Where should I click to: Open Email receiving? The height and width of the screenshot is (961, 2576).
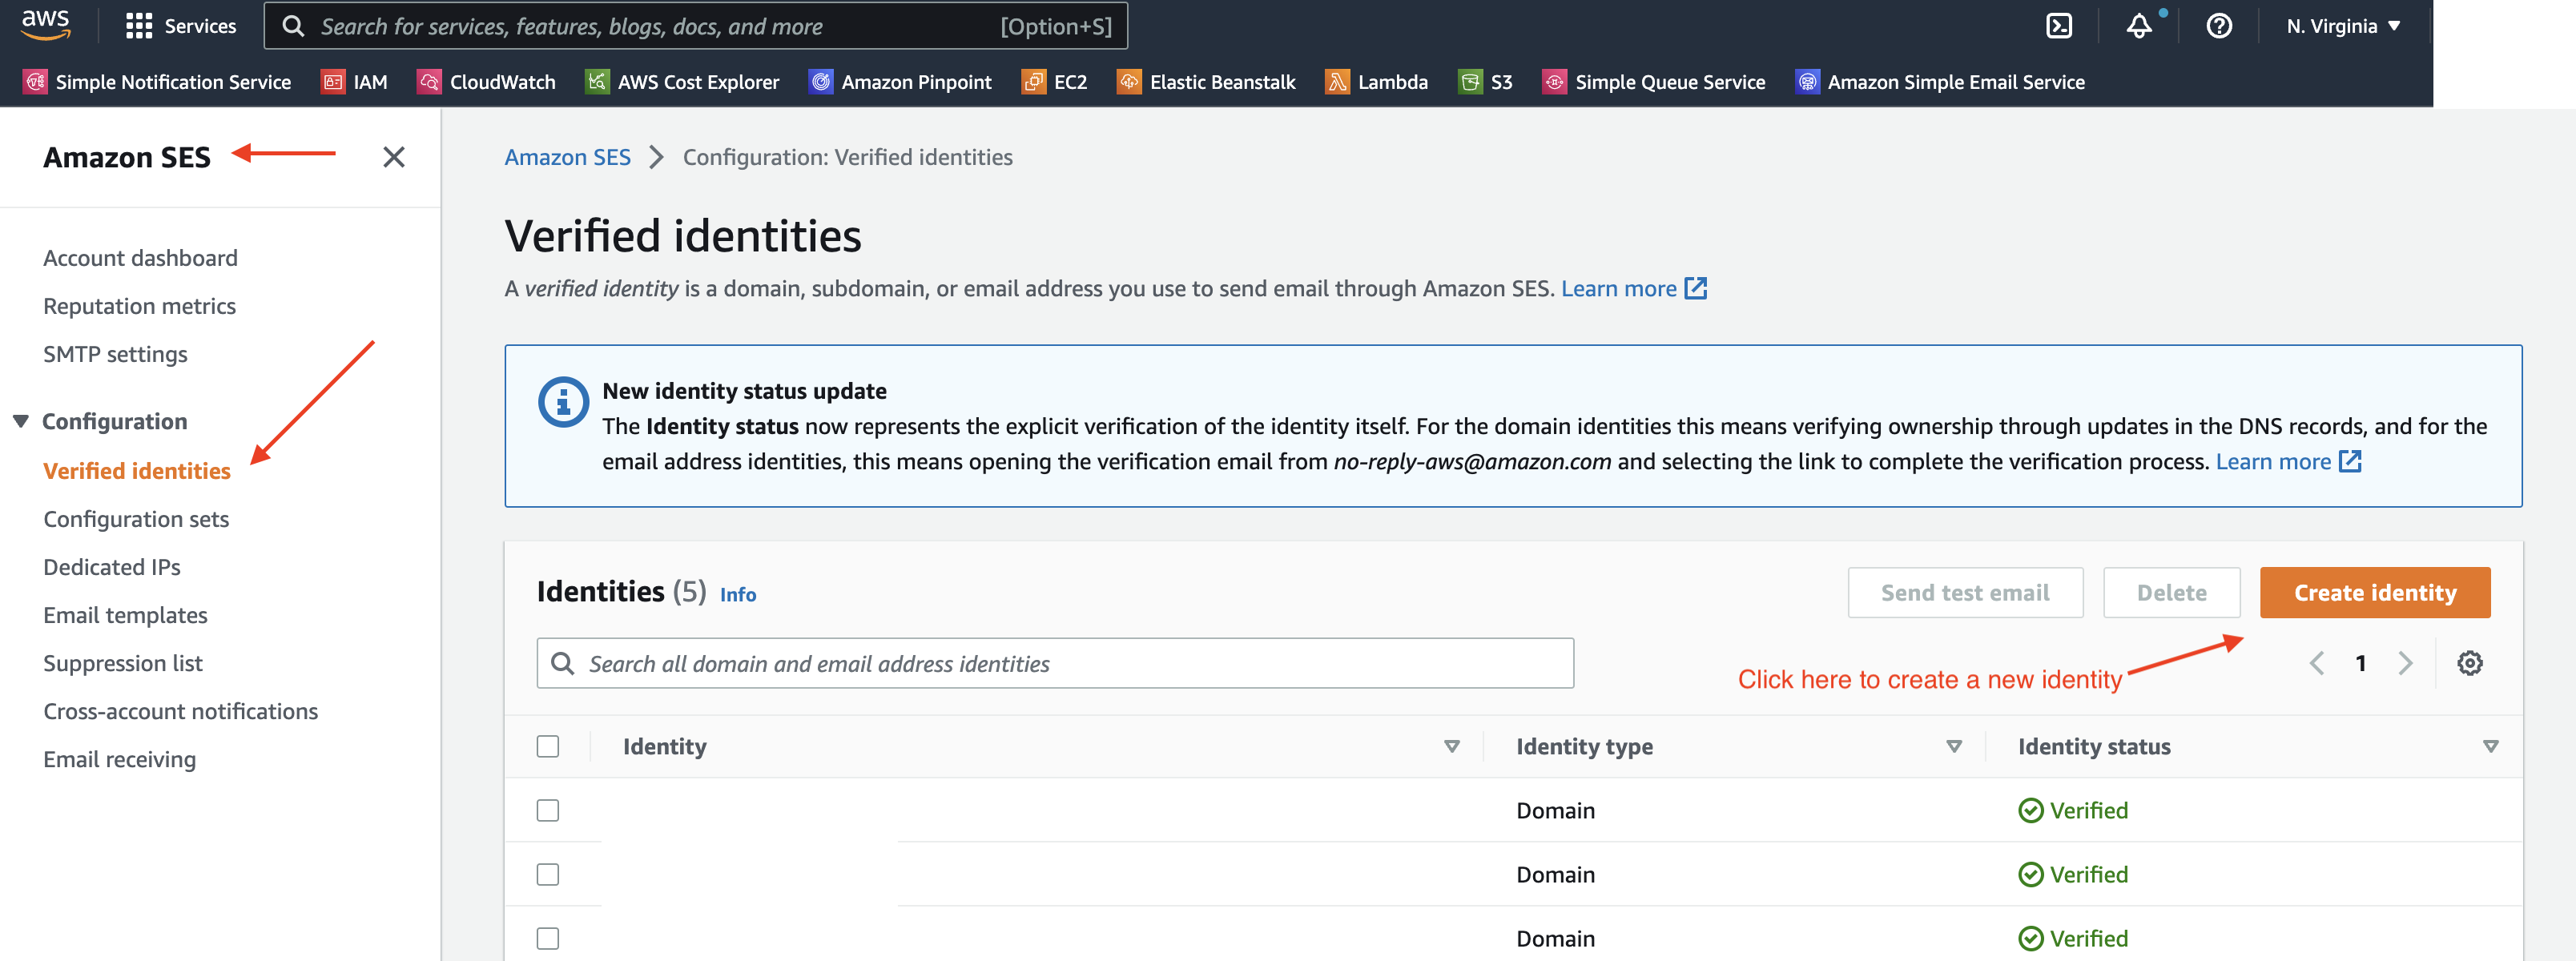point(119,759)
